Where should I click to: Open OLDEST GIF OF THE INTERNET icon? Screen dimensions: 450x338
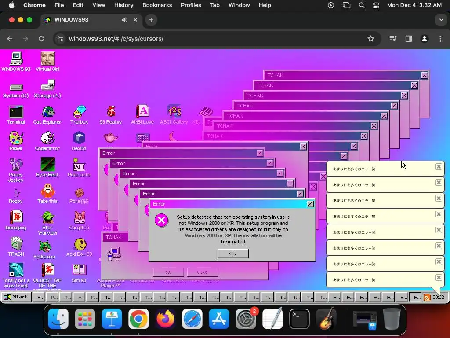tap(47, 276)
